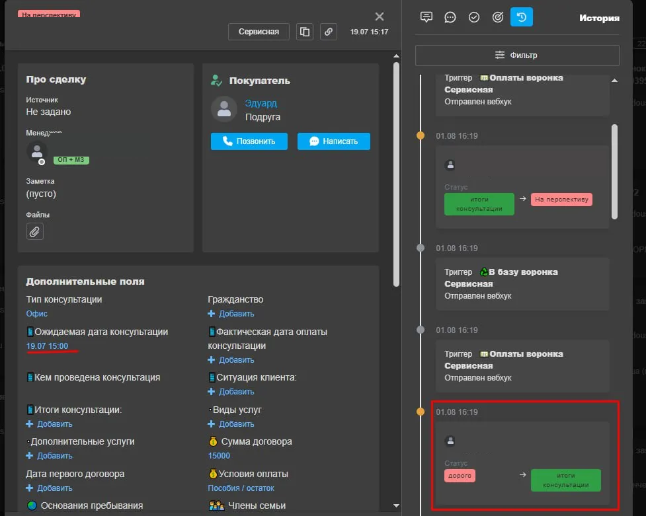Click the На перспективу status badge in history

(561, 200)
